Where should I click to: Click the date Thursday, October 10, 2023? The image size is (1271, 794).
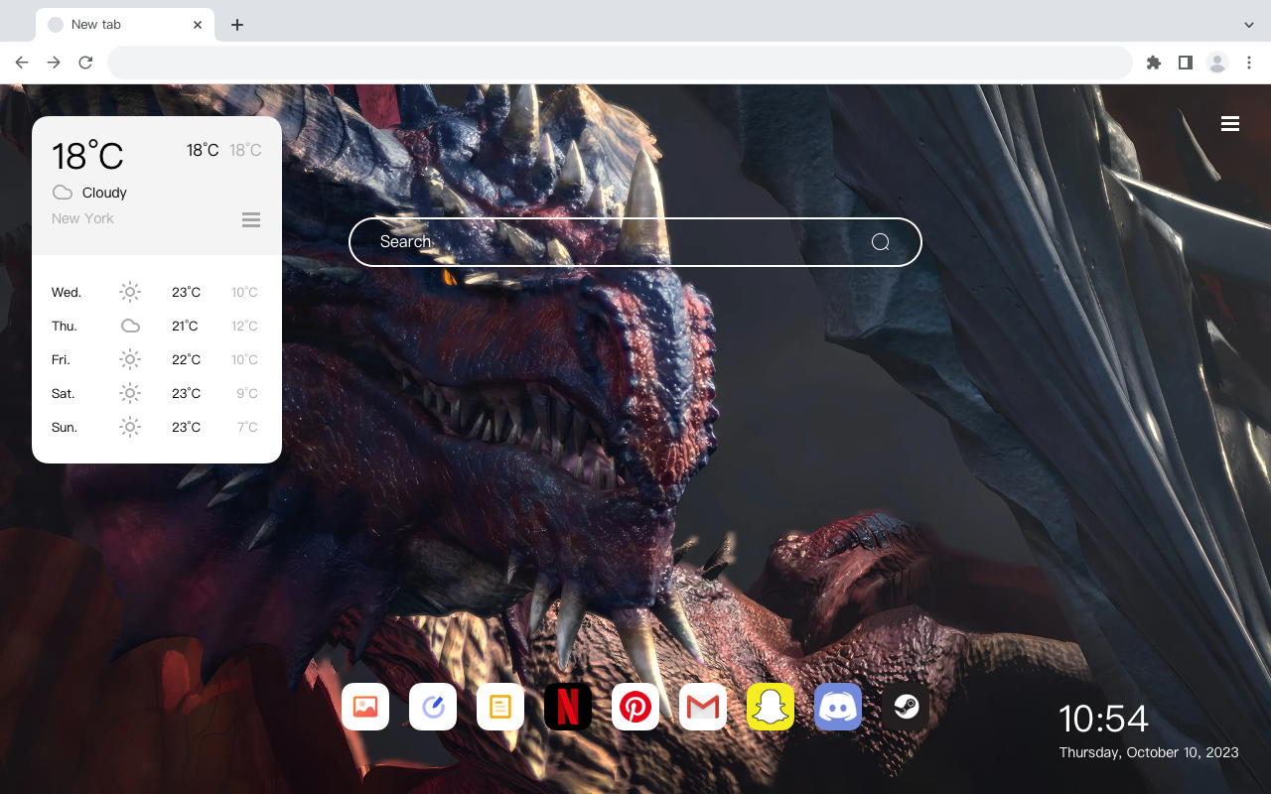click(x=1149, y=752)
